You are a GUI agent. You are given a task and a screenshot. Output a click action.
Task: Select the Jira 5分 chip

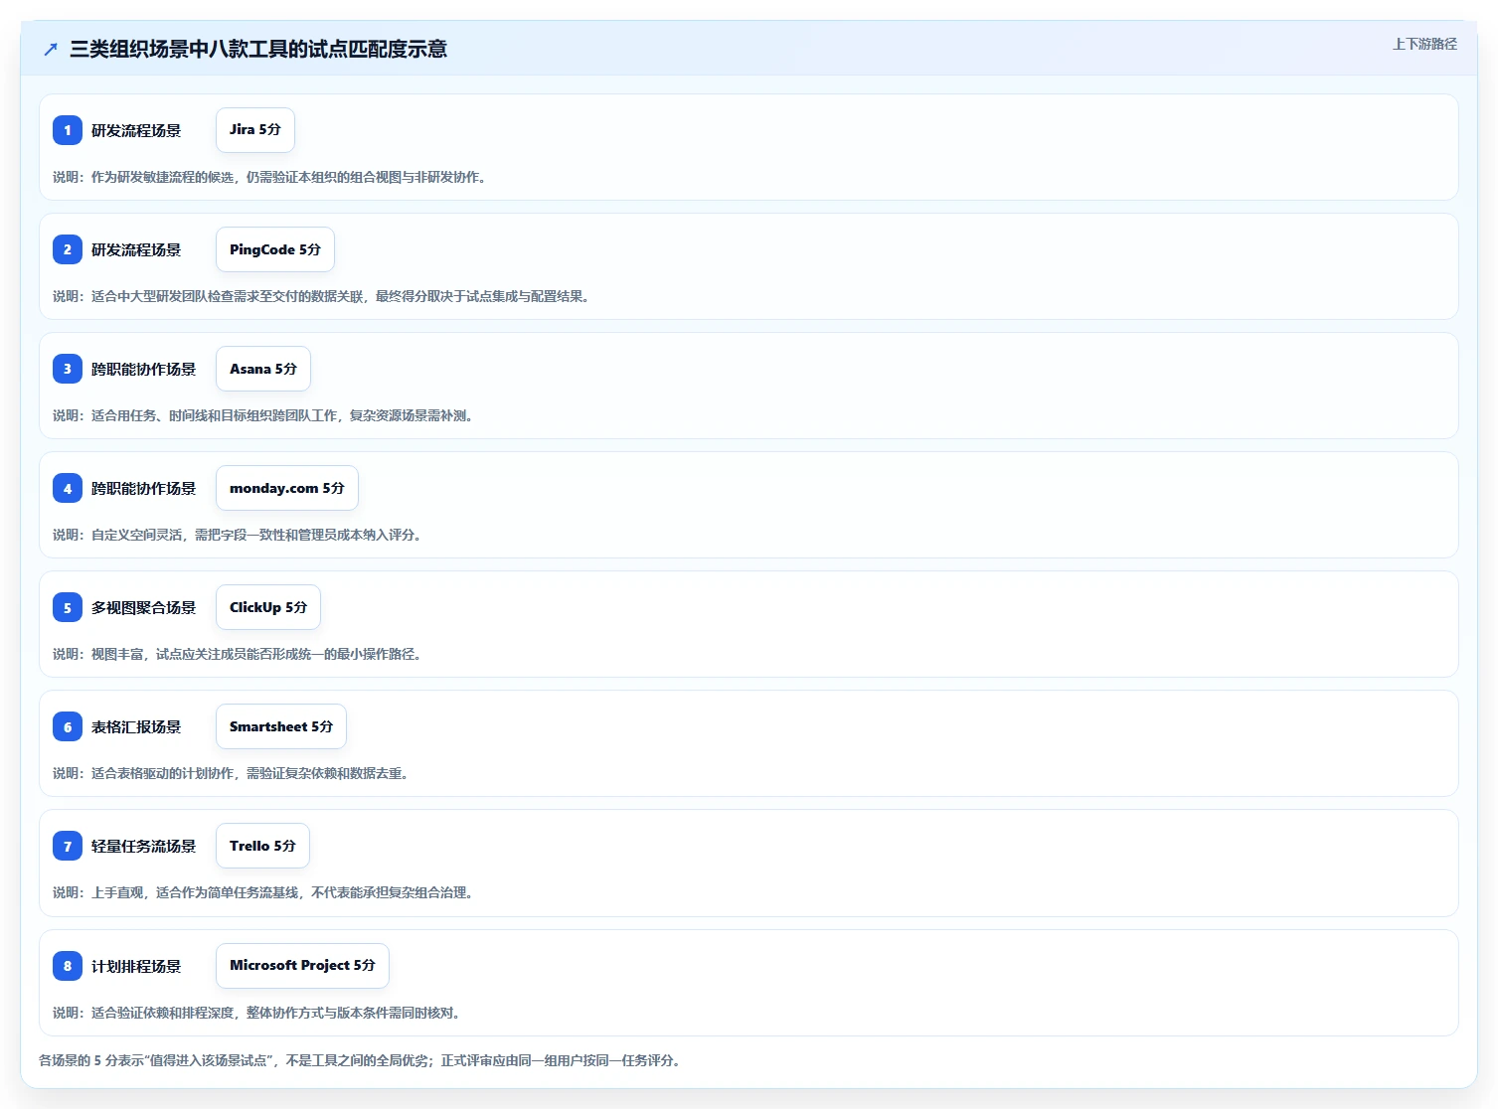(x=255, y=130)
